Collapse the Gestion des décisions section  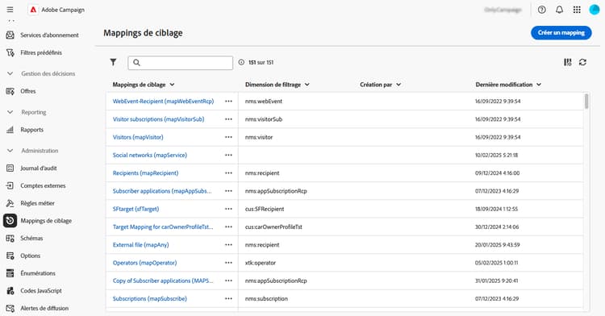[x=10, y=73]
